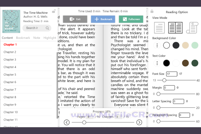201x134 pixels.
Task: Click the page progress slider handle
Action: click(x=84, y=122)
